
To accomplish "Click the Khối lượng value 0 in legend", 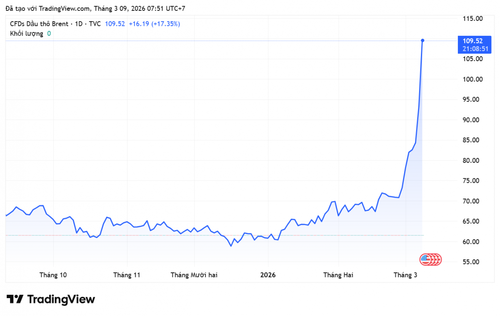I will click(x=49, y=33).
